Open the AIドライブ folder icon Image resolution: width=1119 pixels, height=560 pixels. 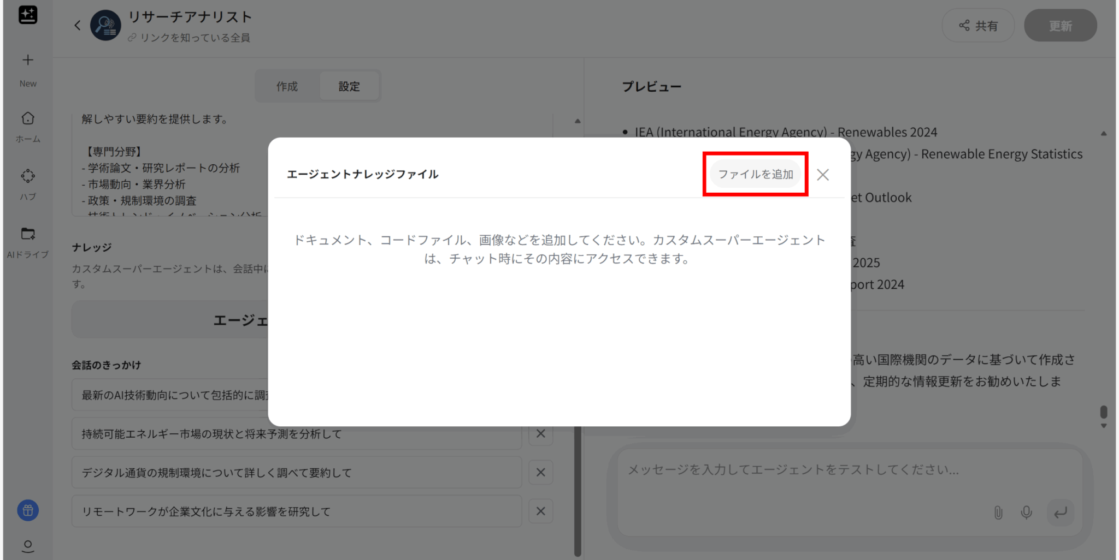tap(28, 234)
